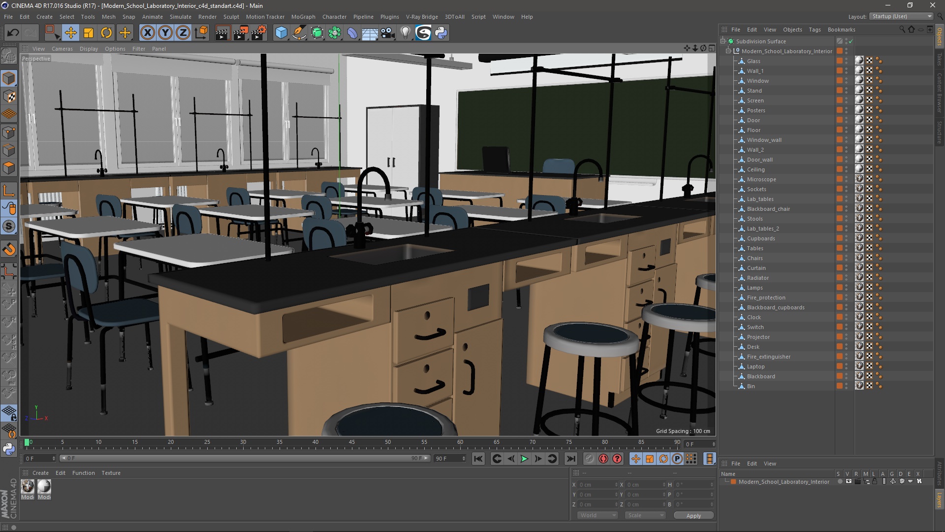Click the layer color square of Curtain
The width and height of the screenshot is (945, 532).
point(840,268)
